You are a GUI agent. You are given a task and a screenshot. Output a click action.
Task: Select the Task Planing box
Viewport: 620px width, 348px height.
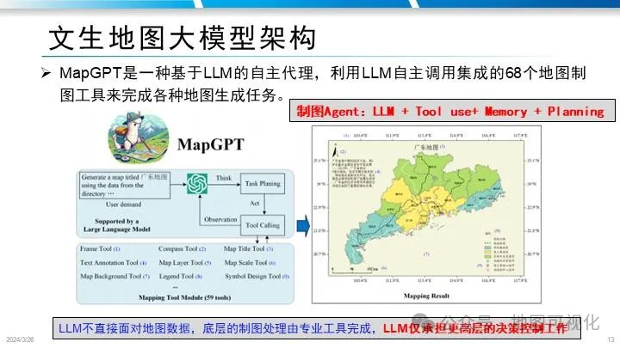[263, 184]
